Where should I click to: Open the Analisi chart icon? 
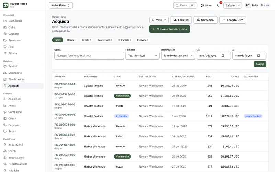tap(5, 106)
